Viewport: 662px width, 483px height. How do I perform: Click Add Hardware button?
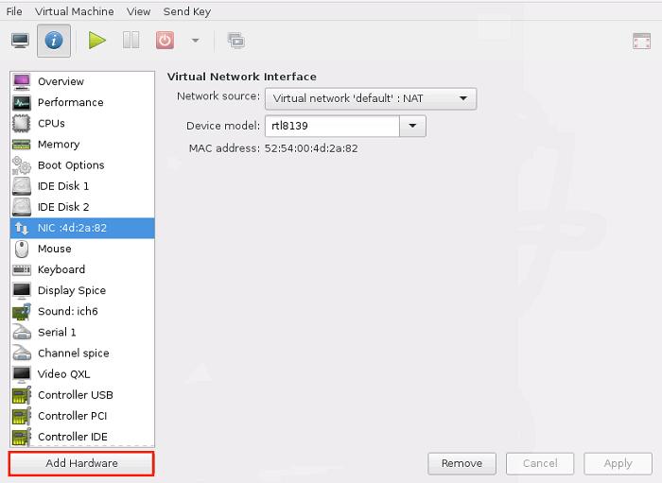tap(81, 463)
